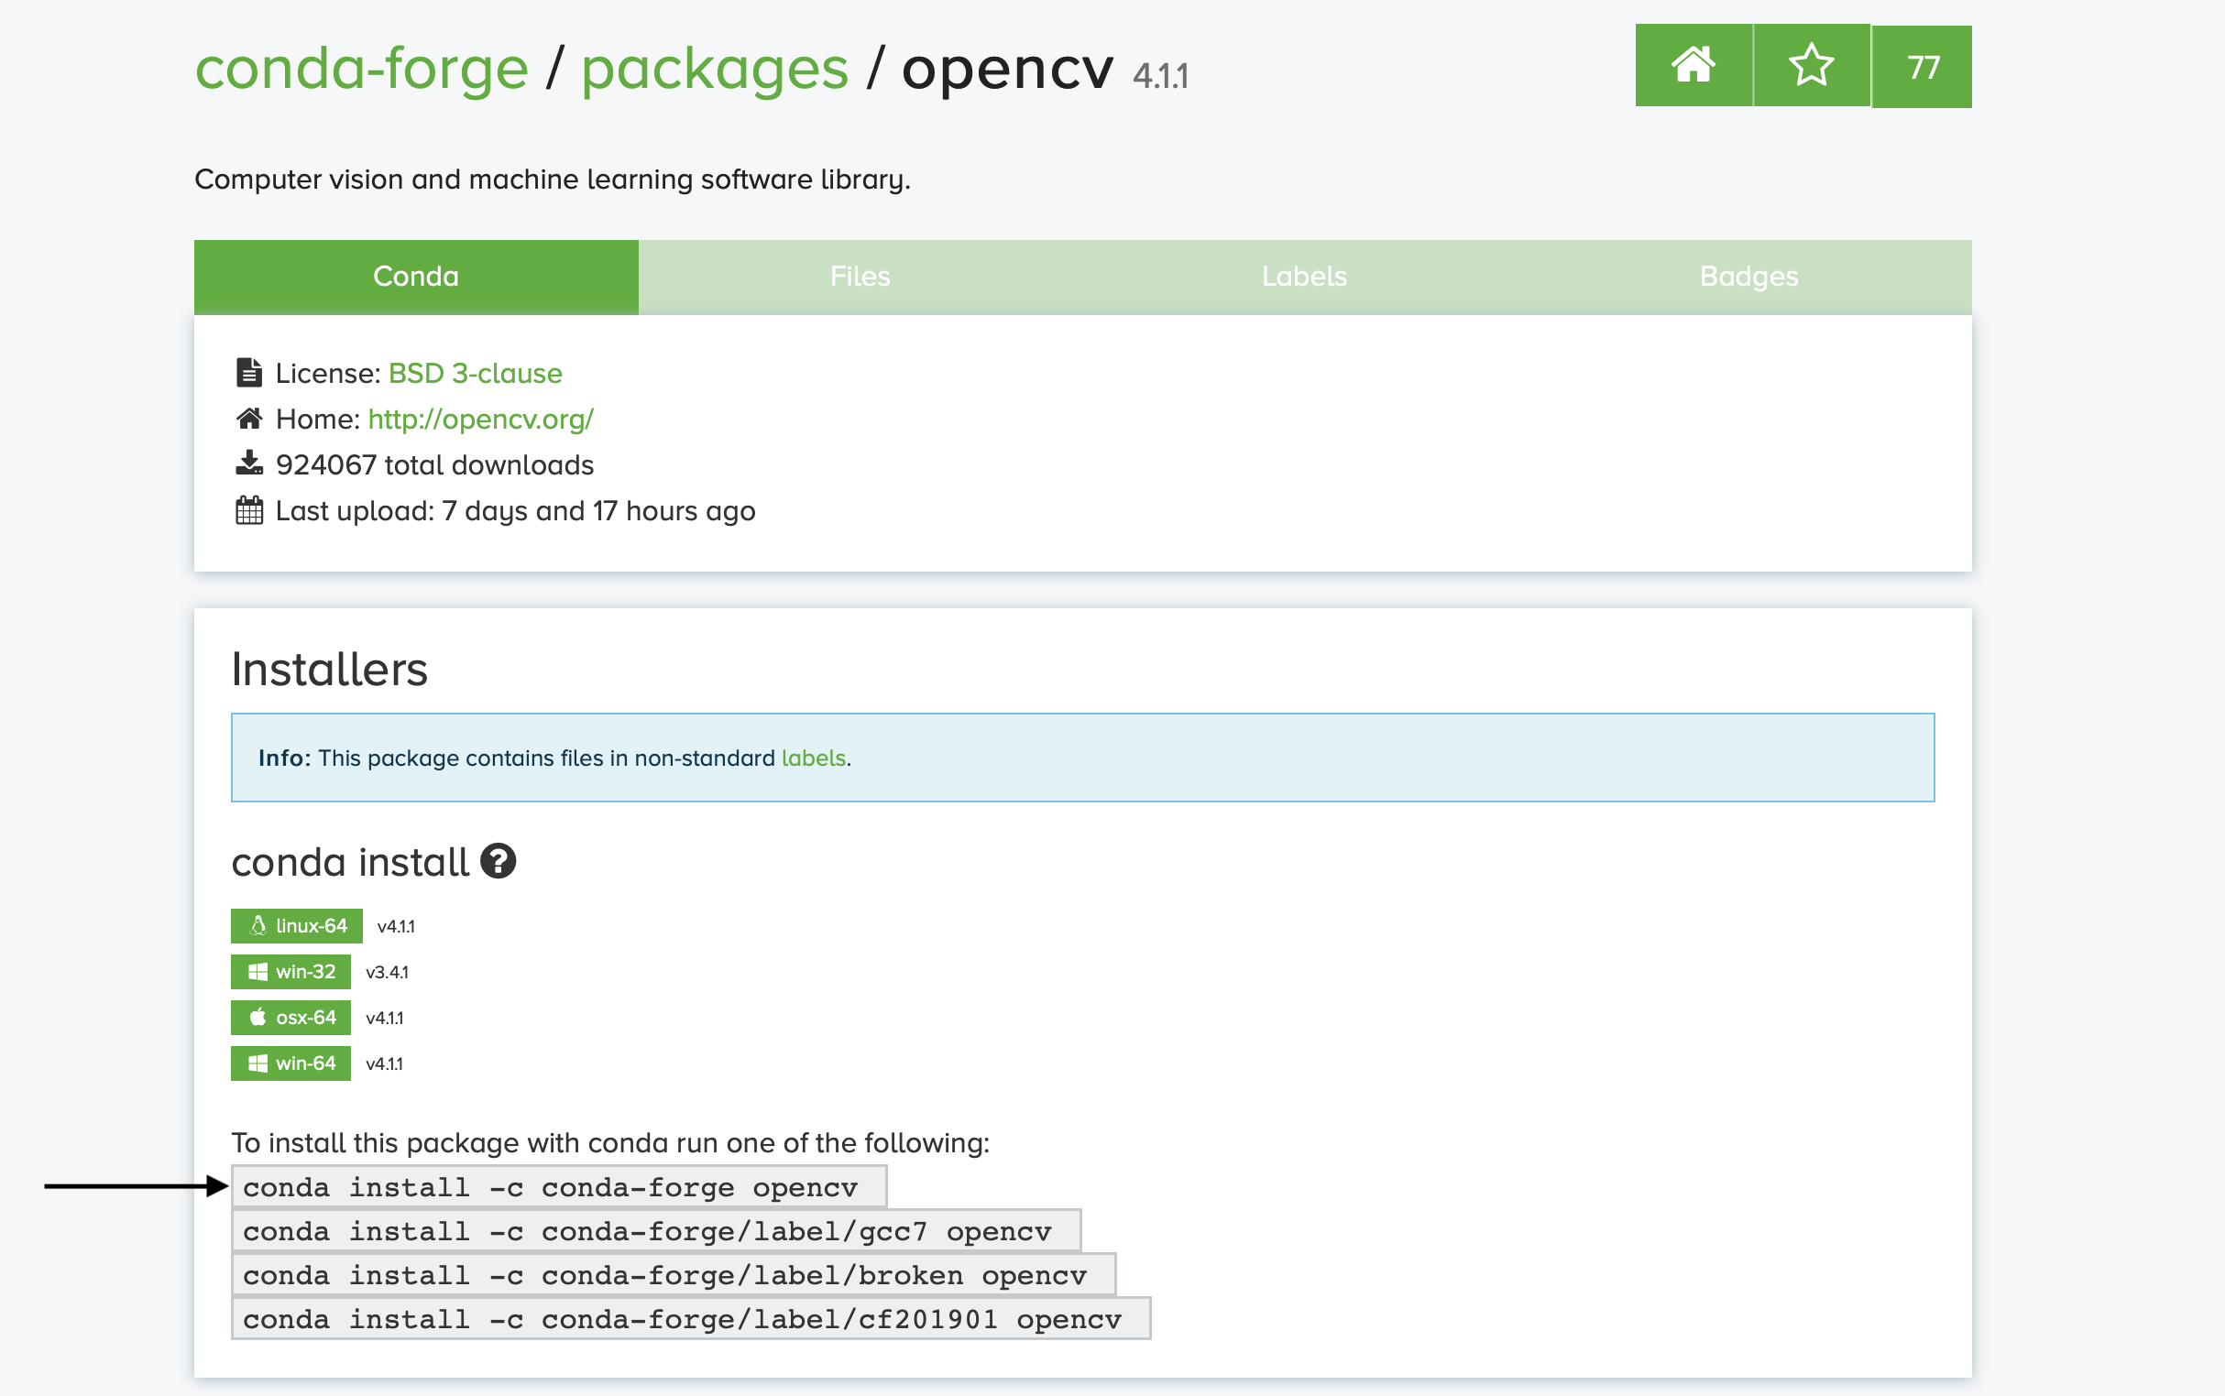Click the download icon next to total downloads
Screen dimensions: 2225x1396
tap(249, 464)
